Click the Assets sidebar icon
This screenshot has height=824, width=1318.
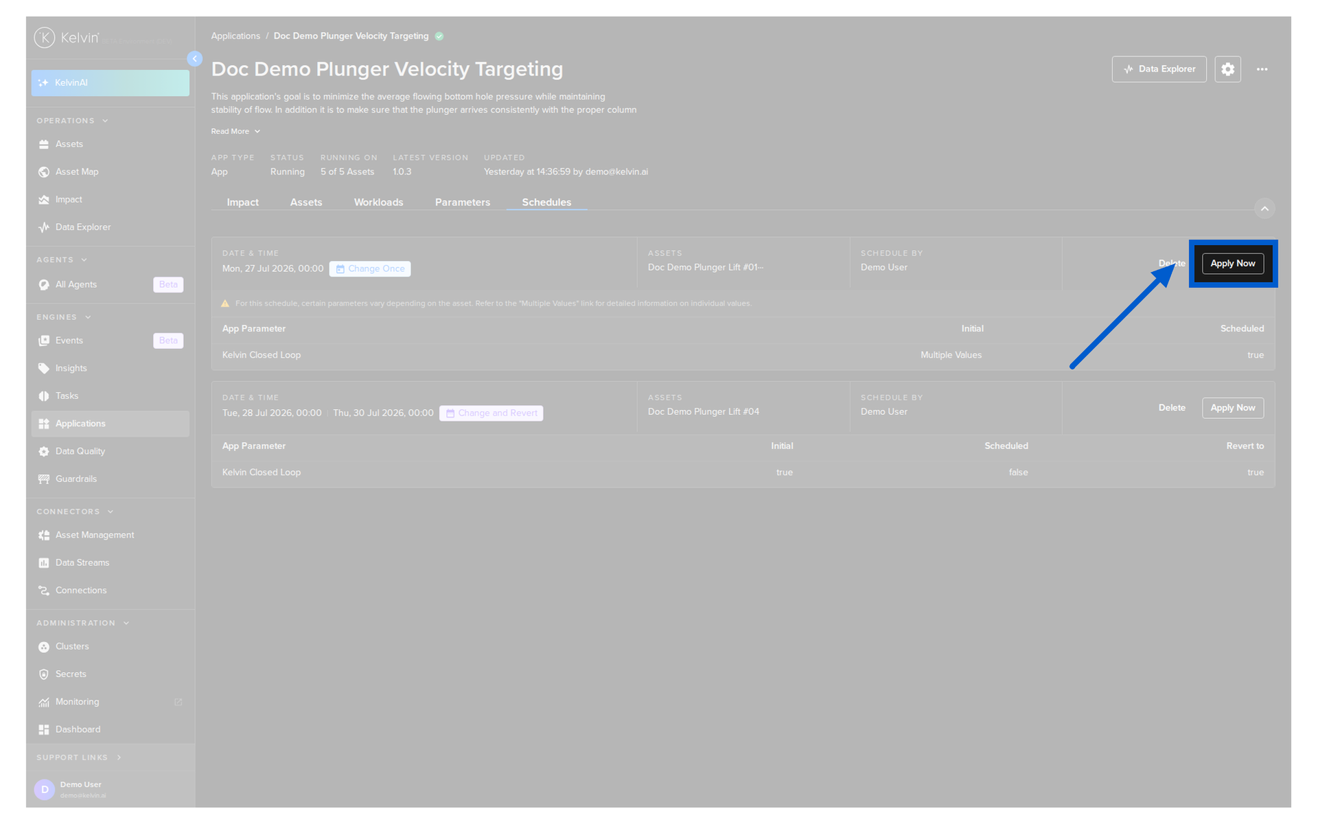[44, 144]
